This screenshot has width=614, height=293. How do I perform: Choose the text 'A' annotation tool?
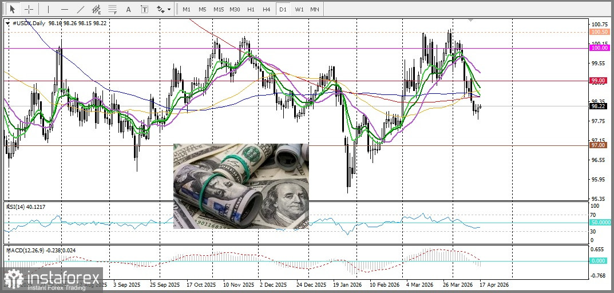[x=128, y=9]
